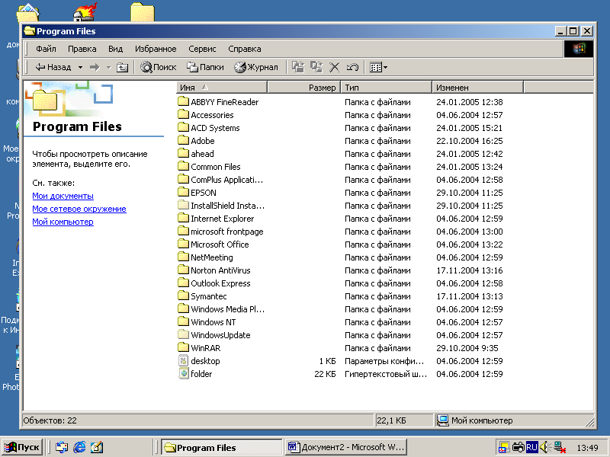Select the ACD Systems folder icon
Screen dimensions: 610x457
[x=183, y=128]
